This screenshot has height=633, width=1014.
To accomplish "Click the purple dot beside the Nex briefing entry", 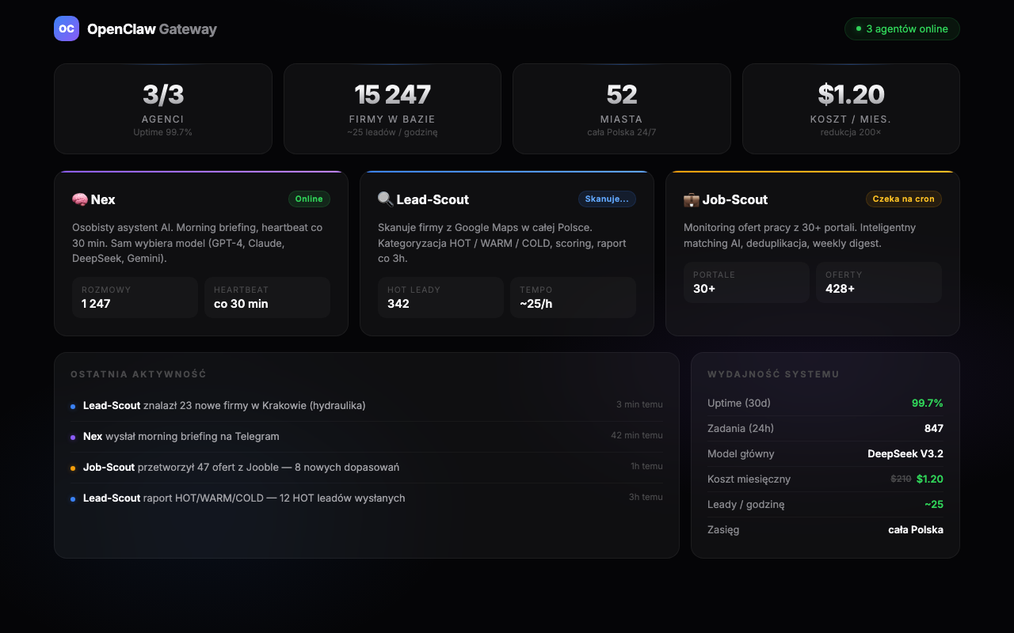I will 72,436.
